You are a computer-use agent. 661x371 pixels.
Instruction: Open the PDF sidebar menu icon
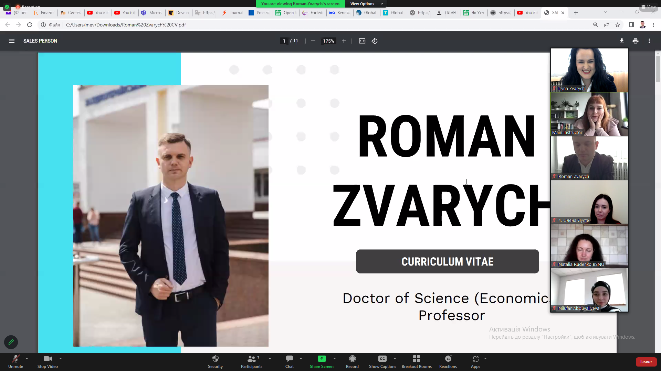(x=12, y=41)
